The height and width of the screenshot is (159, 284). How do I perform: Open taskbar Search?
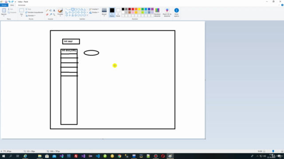pos(11,156)
